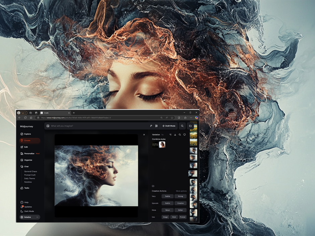Screen dimensions: 315x236
Task: Toggle Draft Mode on
Action: click(x=169, y=126)
